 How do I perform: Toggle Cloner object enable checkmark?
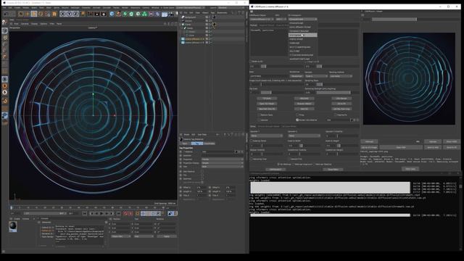click(211, 24)
